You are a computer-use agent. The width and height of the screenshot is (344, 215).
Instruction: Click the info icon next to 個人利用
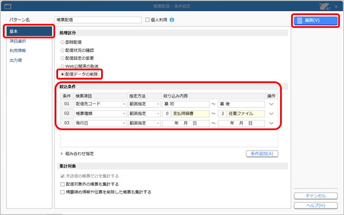(172, 20)
